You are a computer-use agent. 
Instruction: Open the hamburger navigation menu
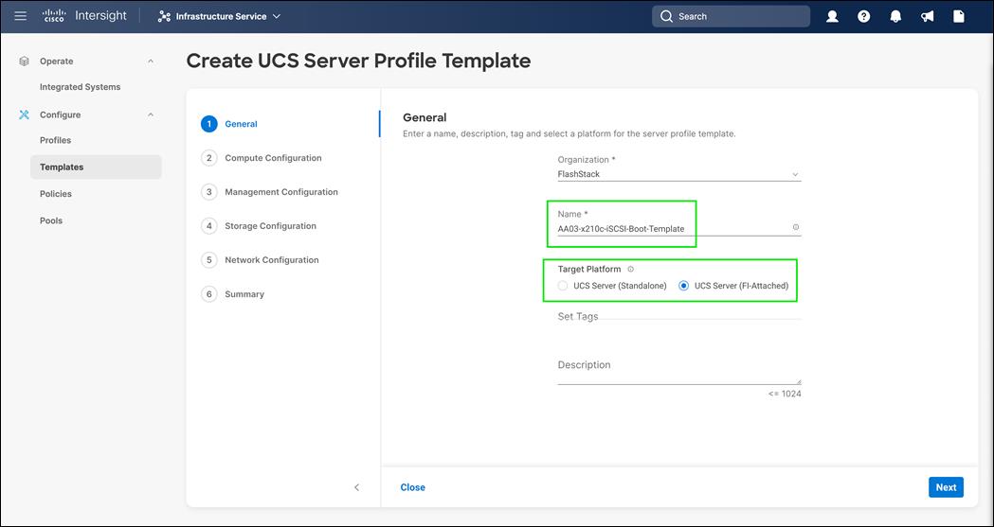[x=20, y=16]
